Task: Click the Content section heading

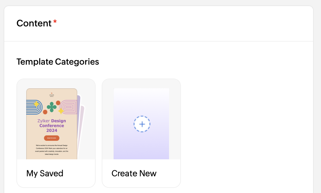Action: point(34,23)
